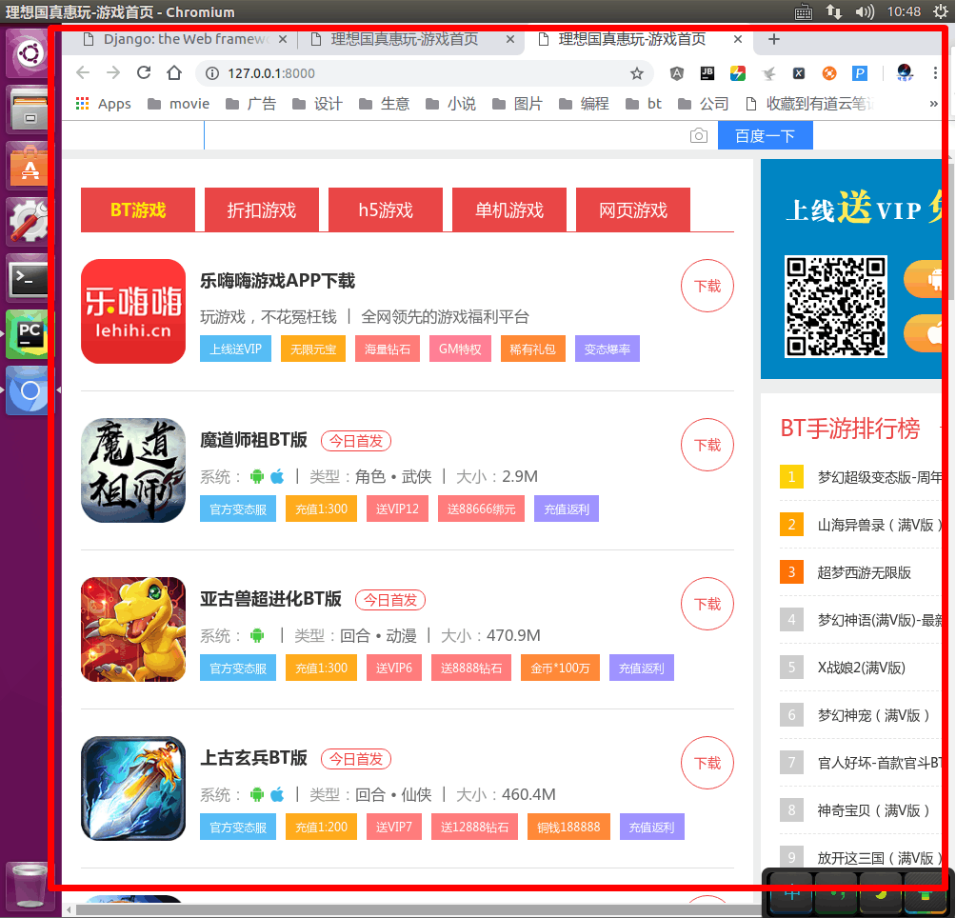Viewport: 956px width, 918px height.
Task: Open the JetBrains JB extension icon
Action: pos(707,73)
